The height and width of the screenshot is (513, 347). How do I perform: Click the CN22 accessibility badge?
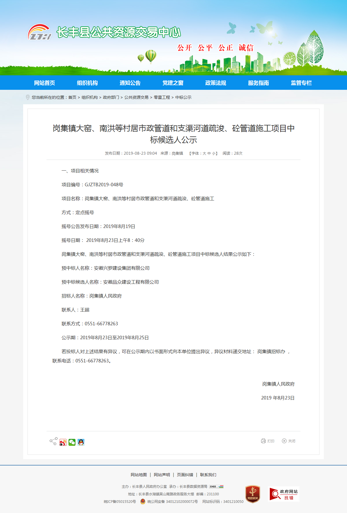pos(216,487)
